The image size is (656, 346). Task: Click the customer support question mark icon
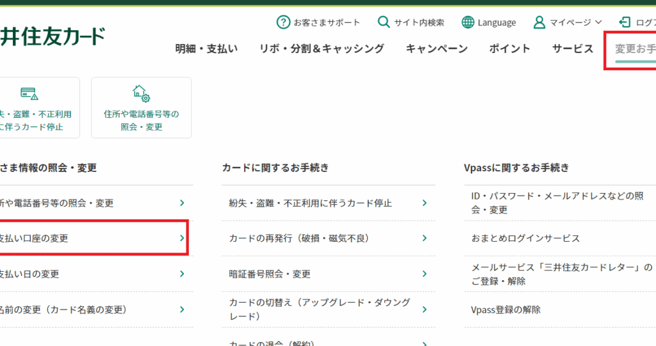283,22
